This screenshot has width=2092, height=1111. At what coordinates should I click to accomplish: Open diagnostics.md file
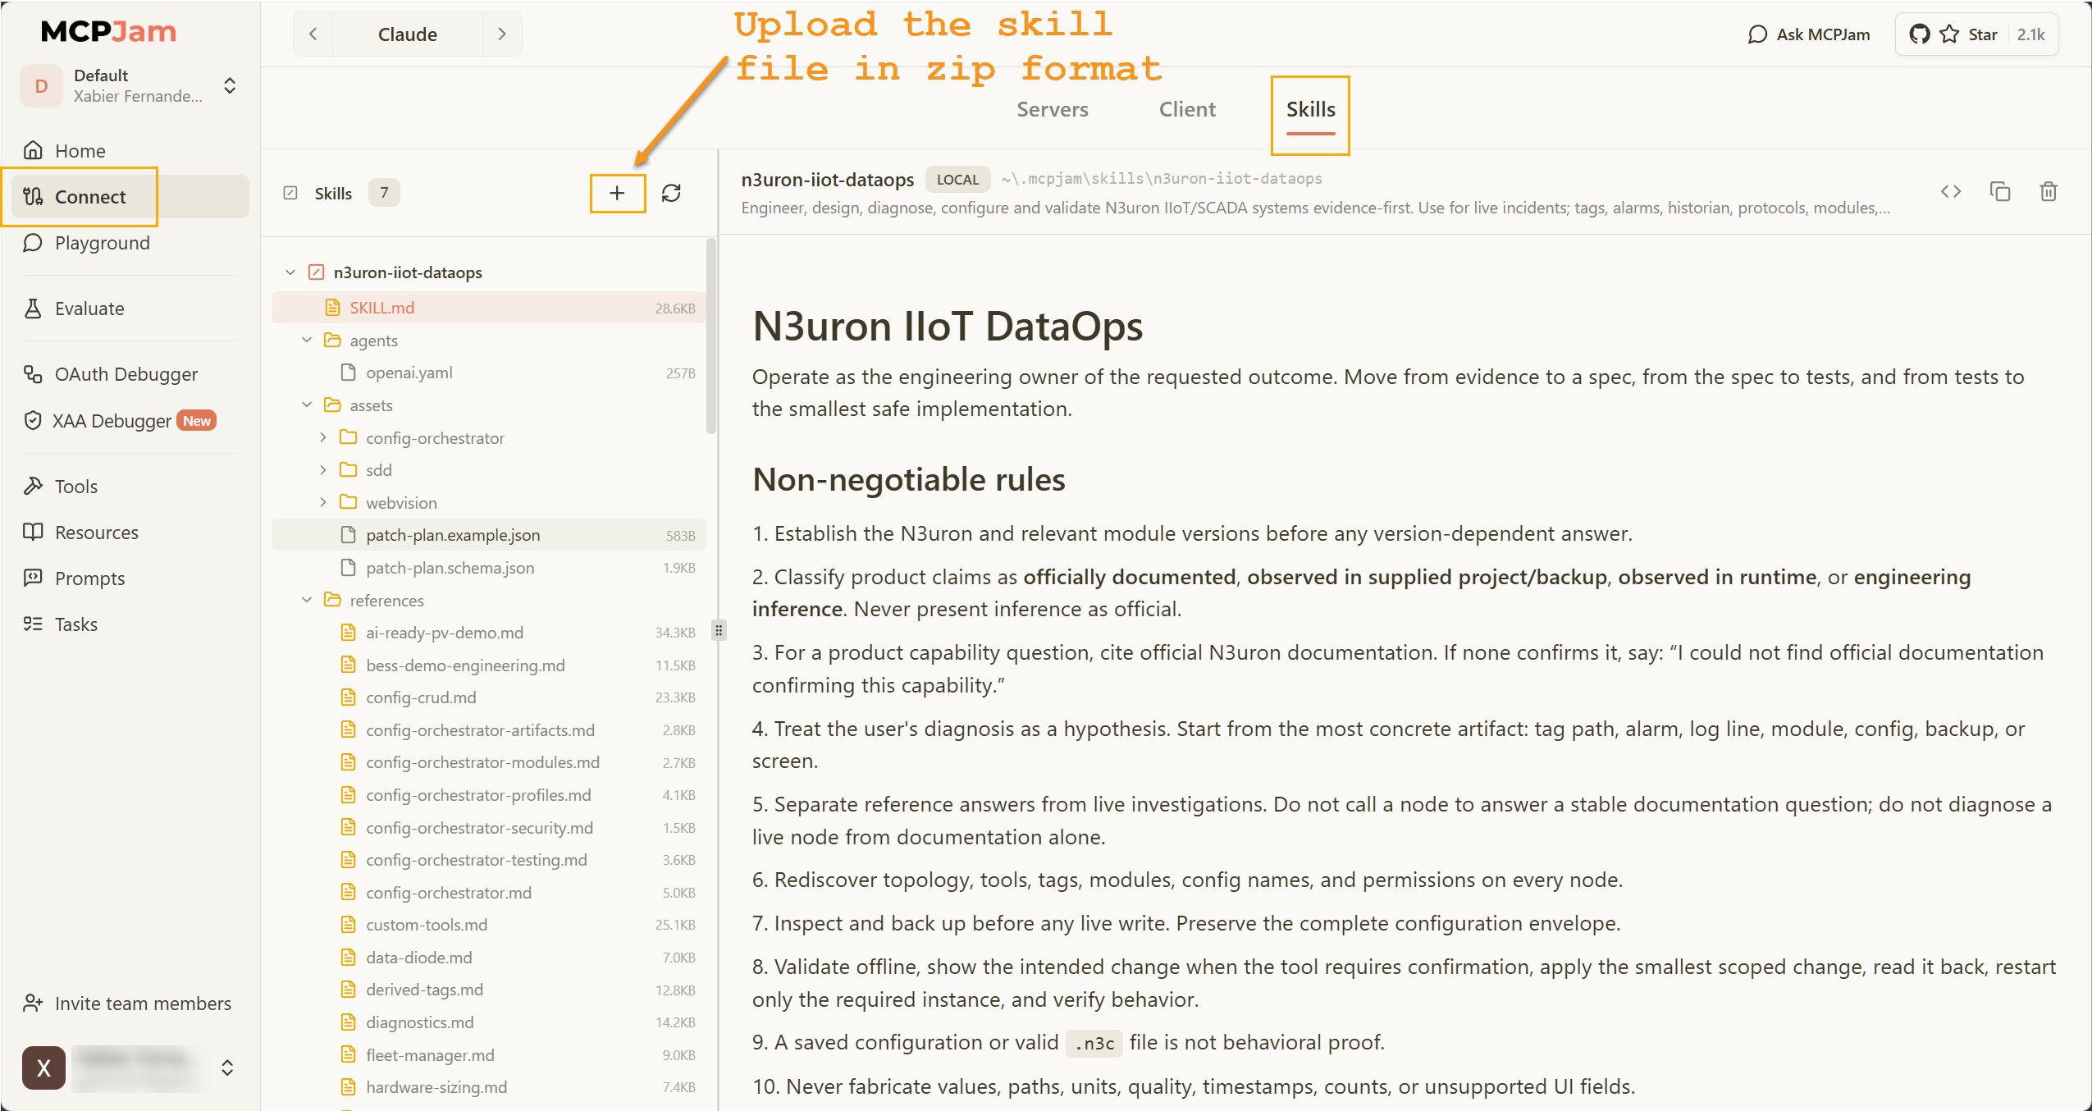pos(489,1022)
